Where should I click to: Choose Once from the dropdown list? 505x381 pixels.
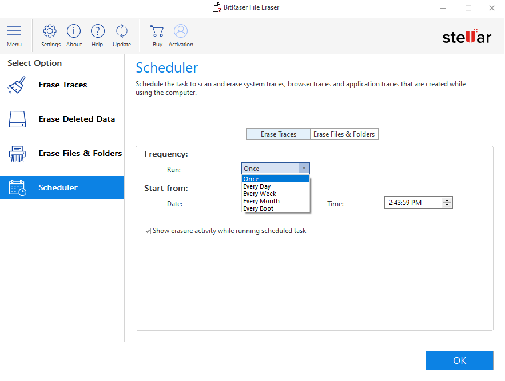(275, 179)
